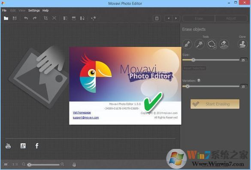
Task: Click the zoom in magnifier icon
Action: [62, 164]
